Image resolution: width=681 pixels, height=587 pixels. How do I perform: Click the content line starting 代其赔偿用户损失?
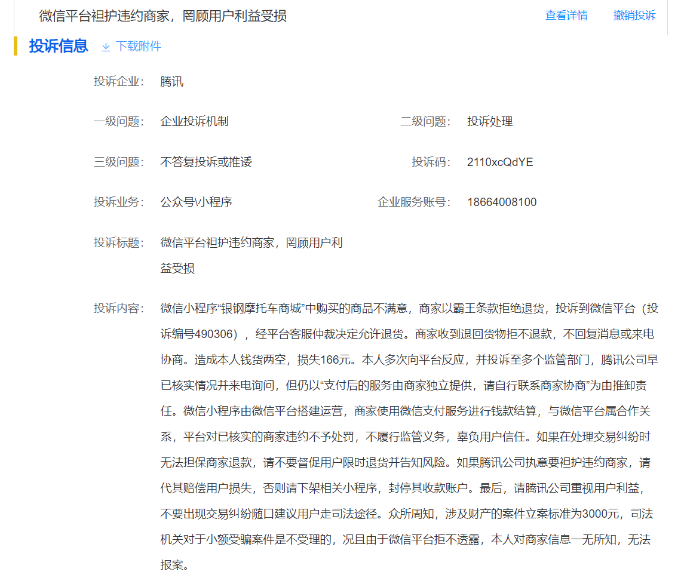[402, 488]
